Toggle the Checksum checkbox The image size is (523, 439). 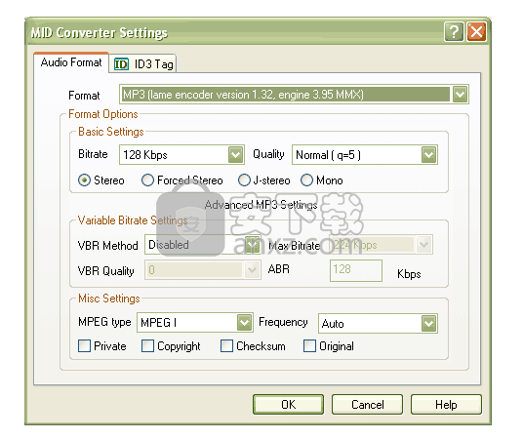click(226, 346)
